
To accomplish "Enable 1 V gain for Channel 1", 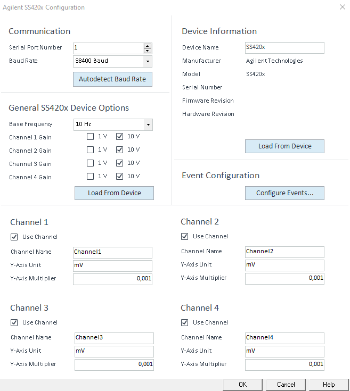I will 91,137.
